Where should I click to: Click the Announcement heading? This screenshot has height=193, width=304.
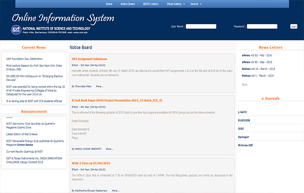[34, 111]
